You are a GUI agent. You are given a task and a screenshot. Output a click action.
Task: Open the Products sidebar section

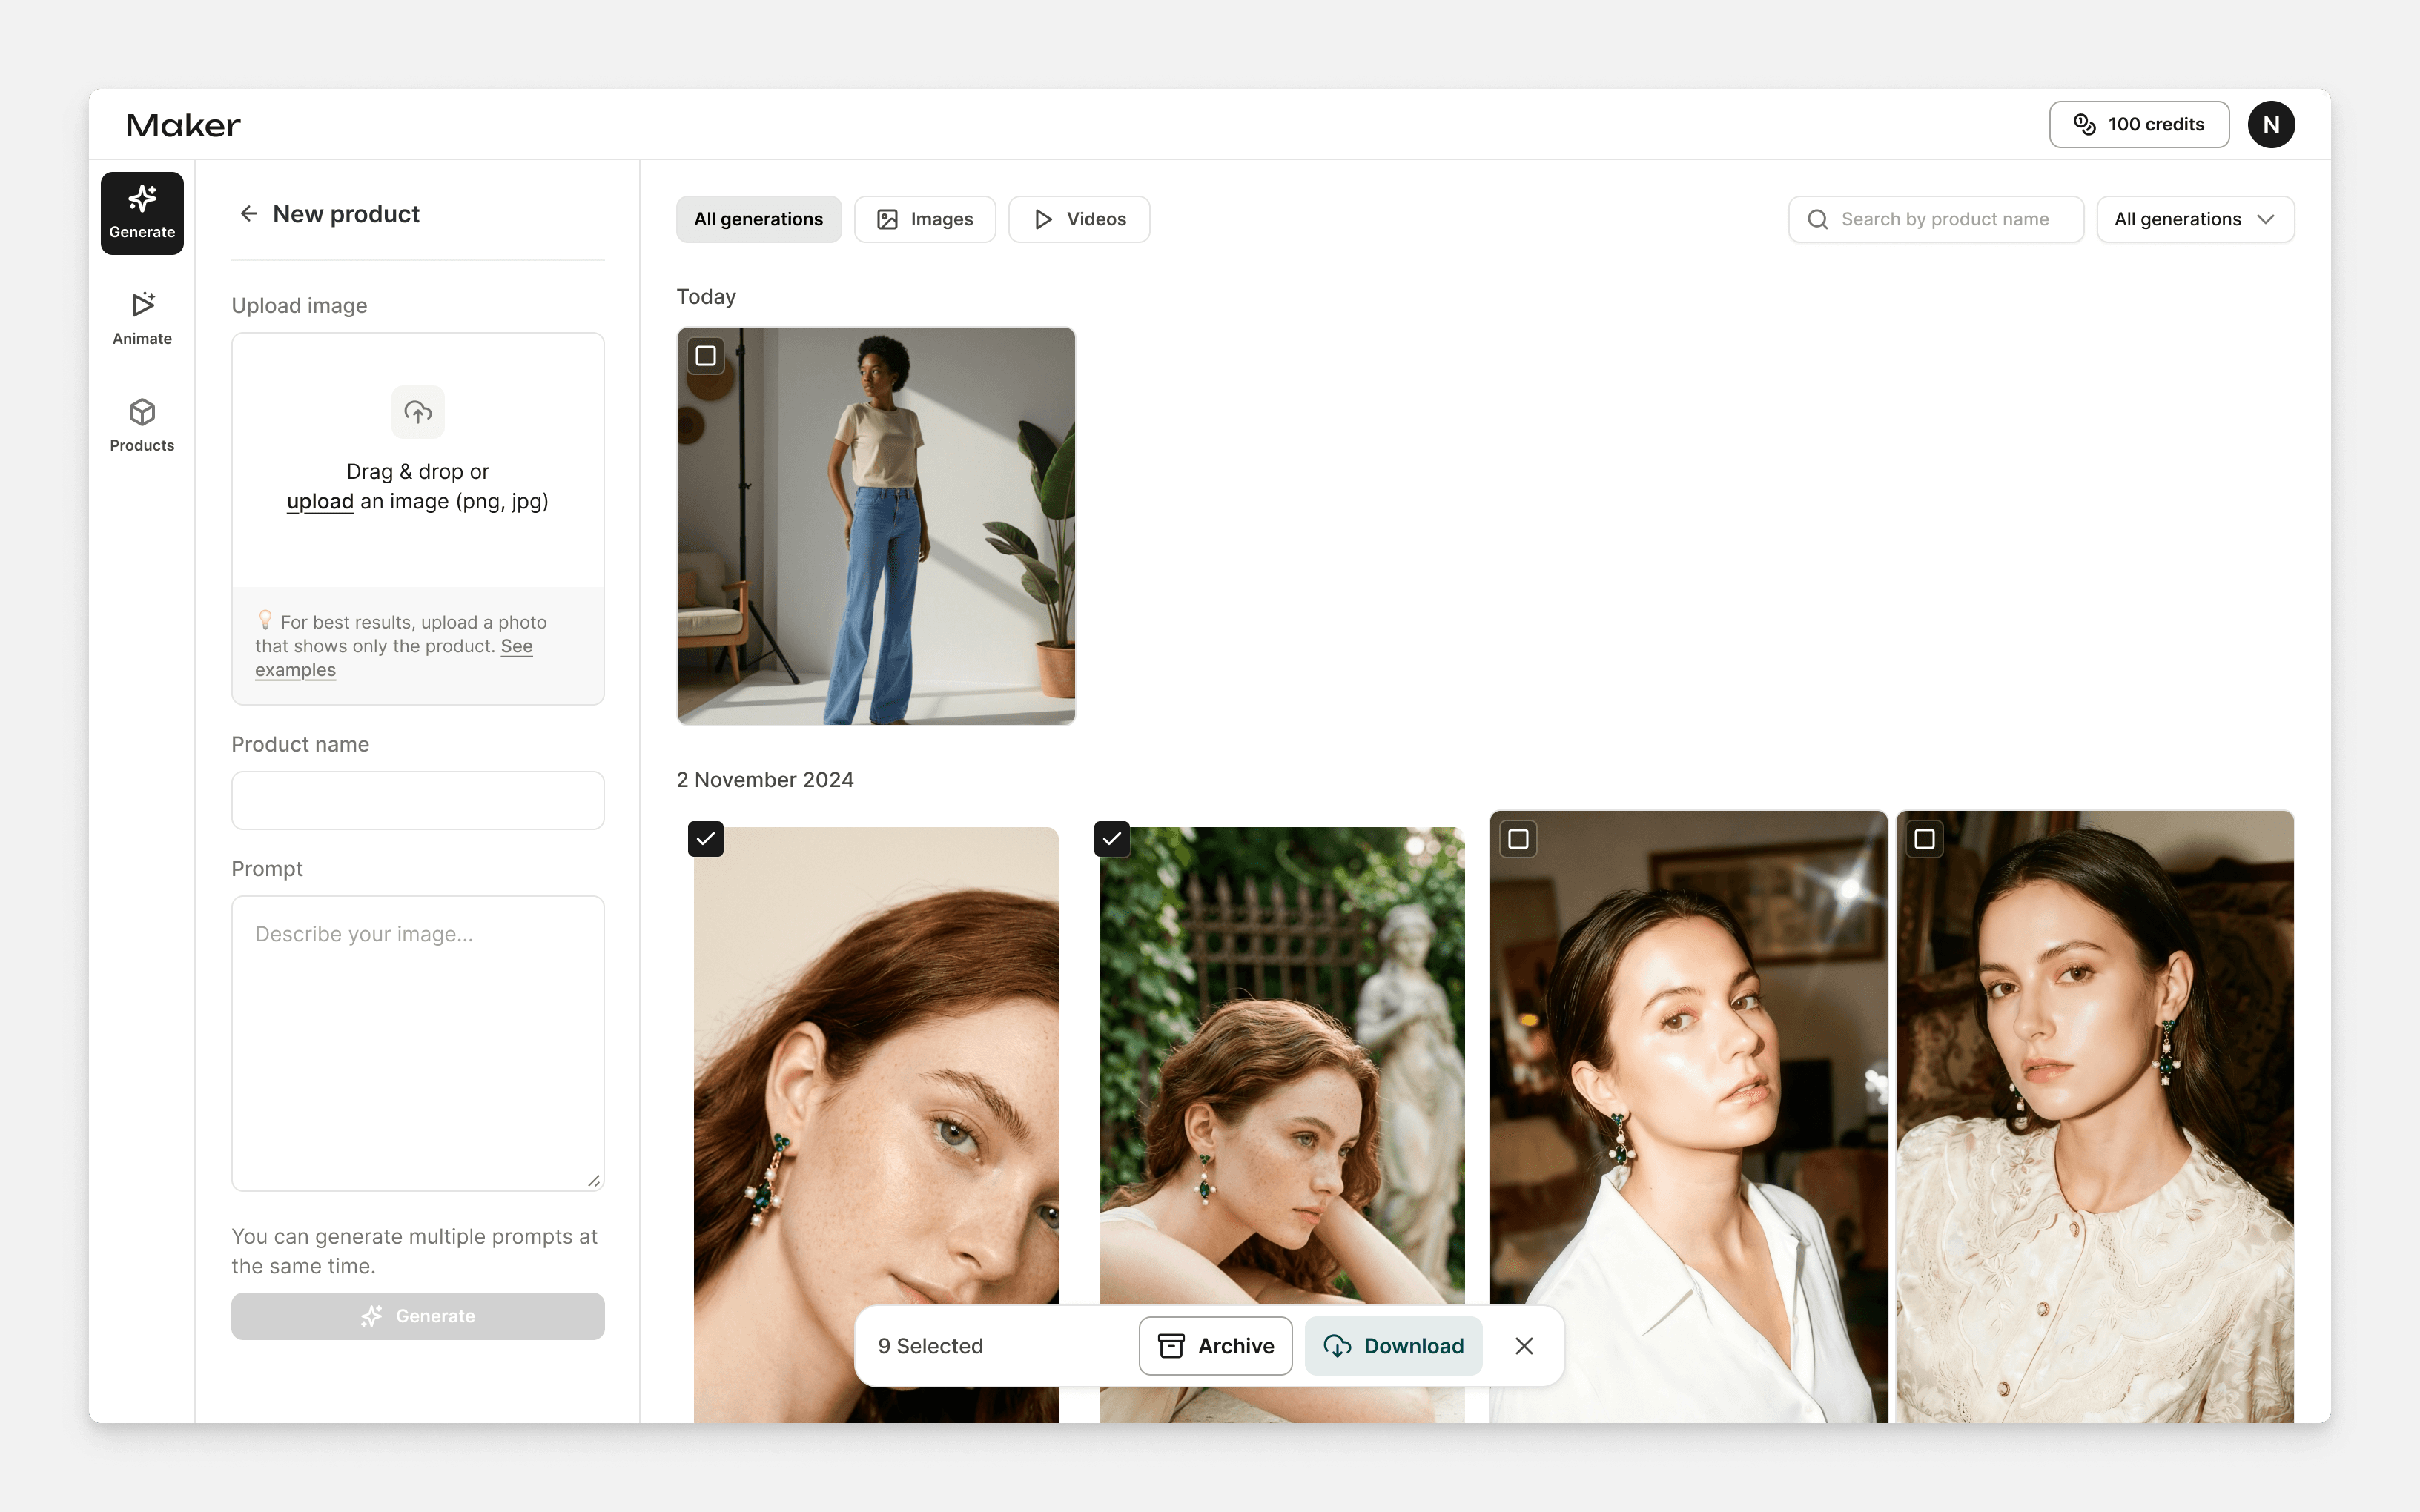point(142,425)
